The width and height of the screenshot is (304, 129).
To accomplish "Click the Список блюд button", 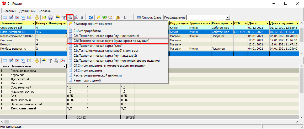I will pos(149,17).
